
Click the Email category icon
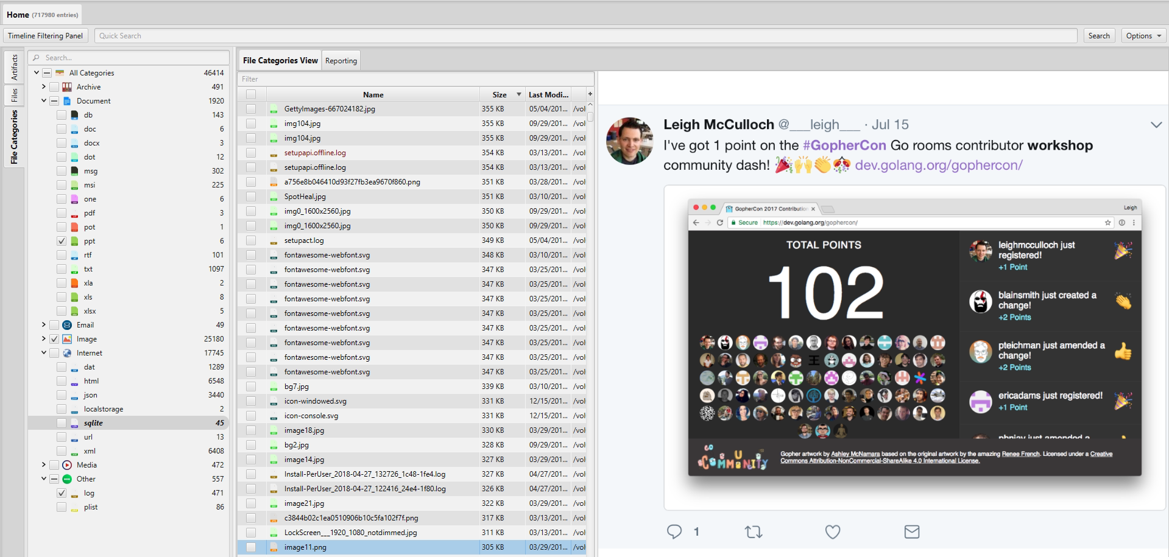(67, 325)
